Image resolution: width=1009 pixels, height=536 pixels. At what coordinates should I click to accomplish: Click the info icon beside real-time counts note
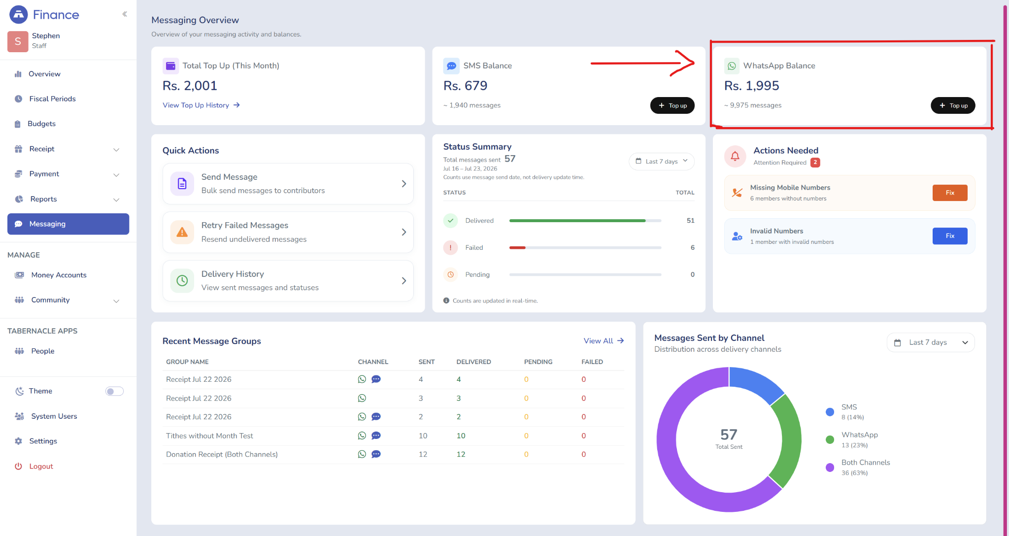446,301
